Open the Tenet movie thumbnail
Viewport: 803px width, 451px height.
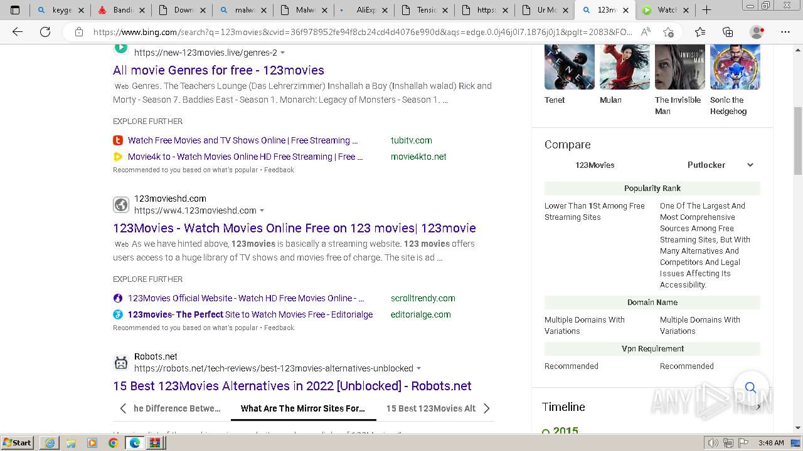click(x=570, y=67)
